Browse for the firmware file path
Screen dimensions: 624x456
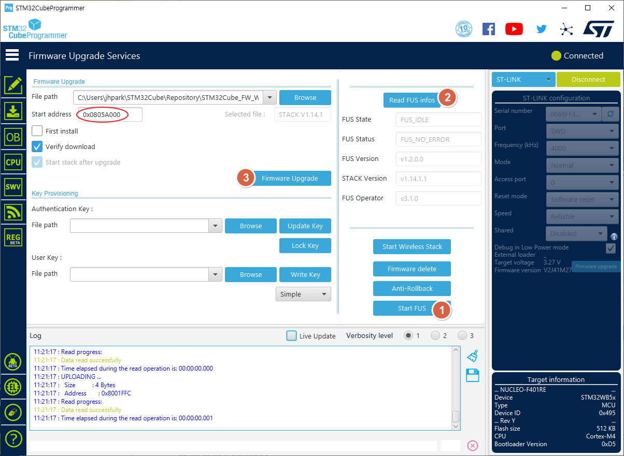(305, 97)
